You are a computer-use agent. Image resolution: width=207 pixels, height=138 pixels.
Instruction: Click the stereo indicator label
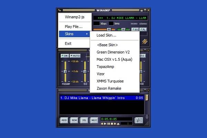pyautogui.click(x=143, y=24)
